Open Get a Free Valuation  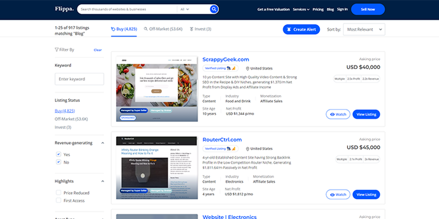pos(273,9)
